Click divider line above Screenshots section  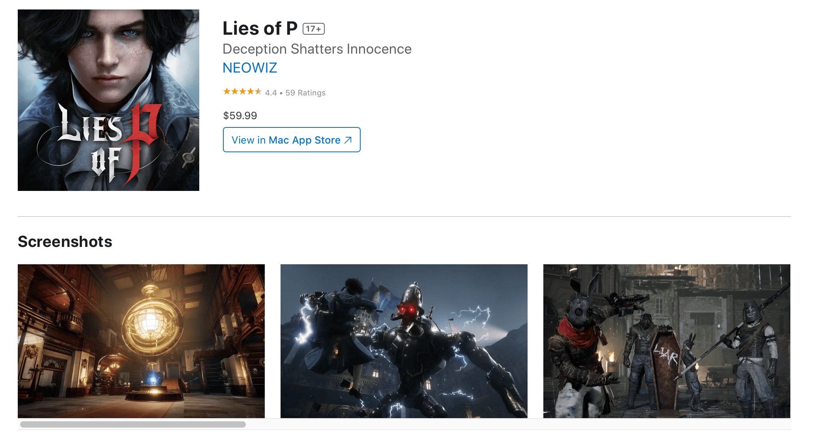pyautogui.click(x=404, y=217)
